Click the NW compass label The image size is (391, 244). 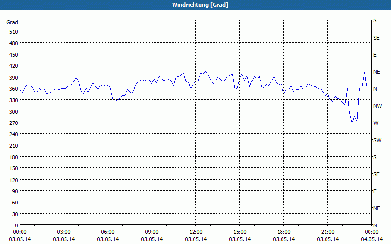pos(377,106)
